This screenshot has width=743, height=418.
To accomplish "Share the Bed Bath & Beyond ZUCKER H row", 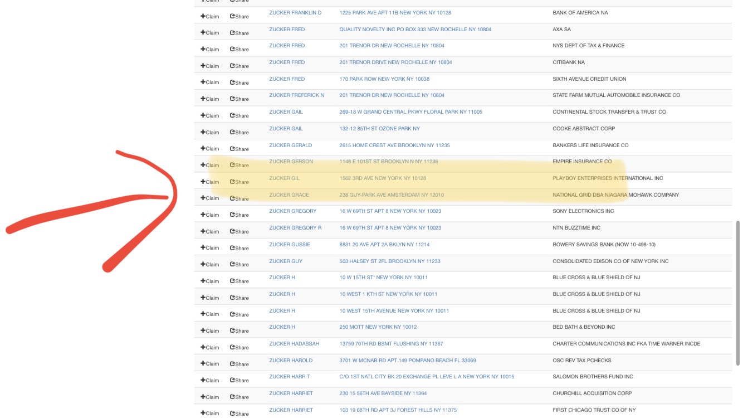I will (239, 330).
